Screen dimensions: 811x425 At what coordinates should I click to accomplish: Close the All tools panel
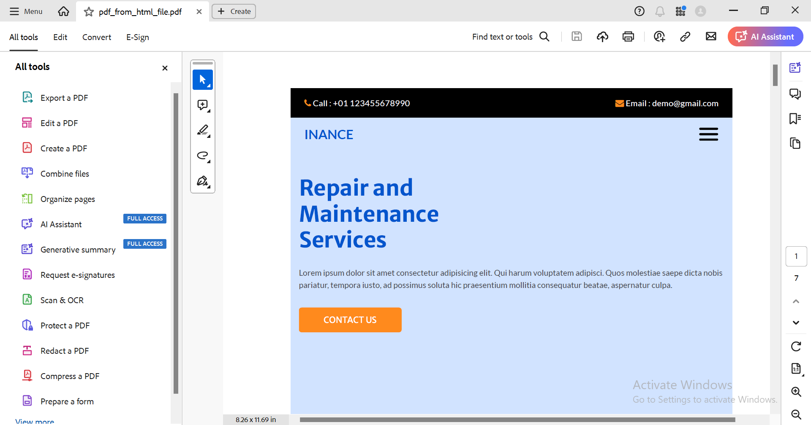pyautogui.click(x=165, y=68)
